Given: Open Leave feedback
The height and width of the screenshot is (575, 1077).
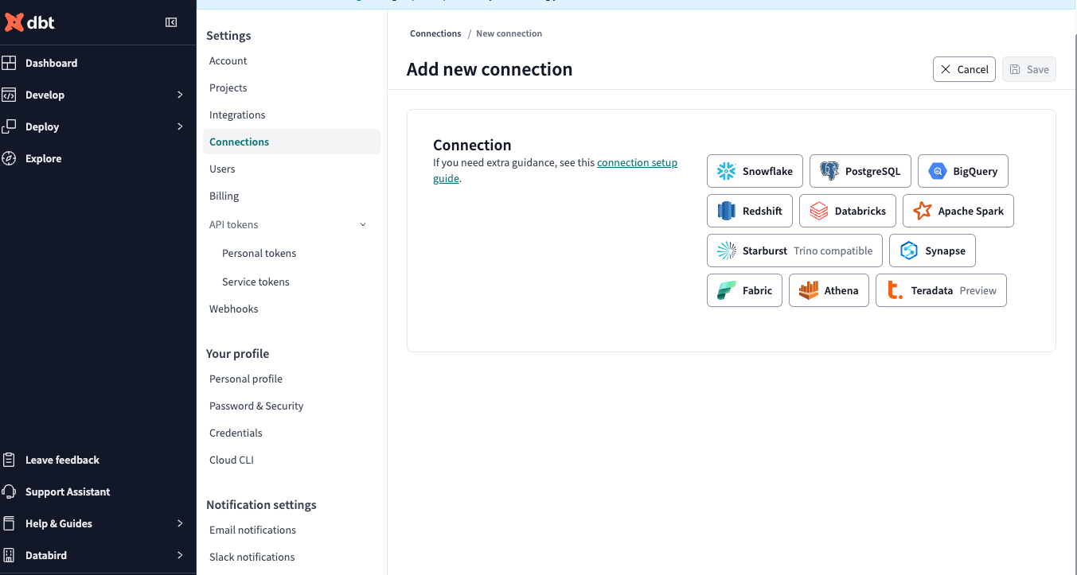Looking at the screenshot, I should click(x=62, y=460).
